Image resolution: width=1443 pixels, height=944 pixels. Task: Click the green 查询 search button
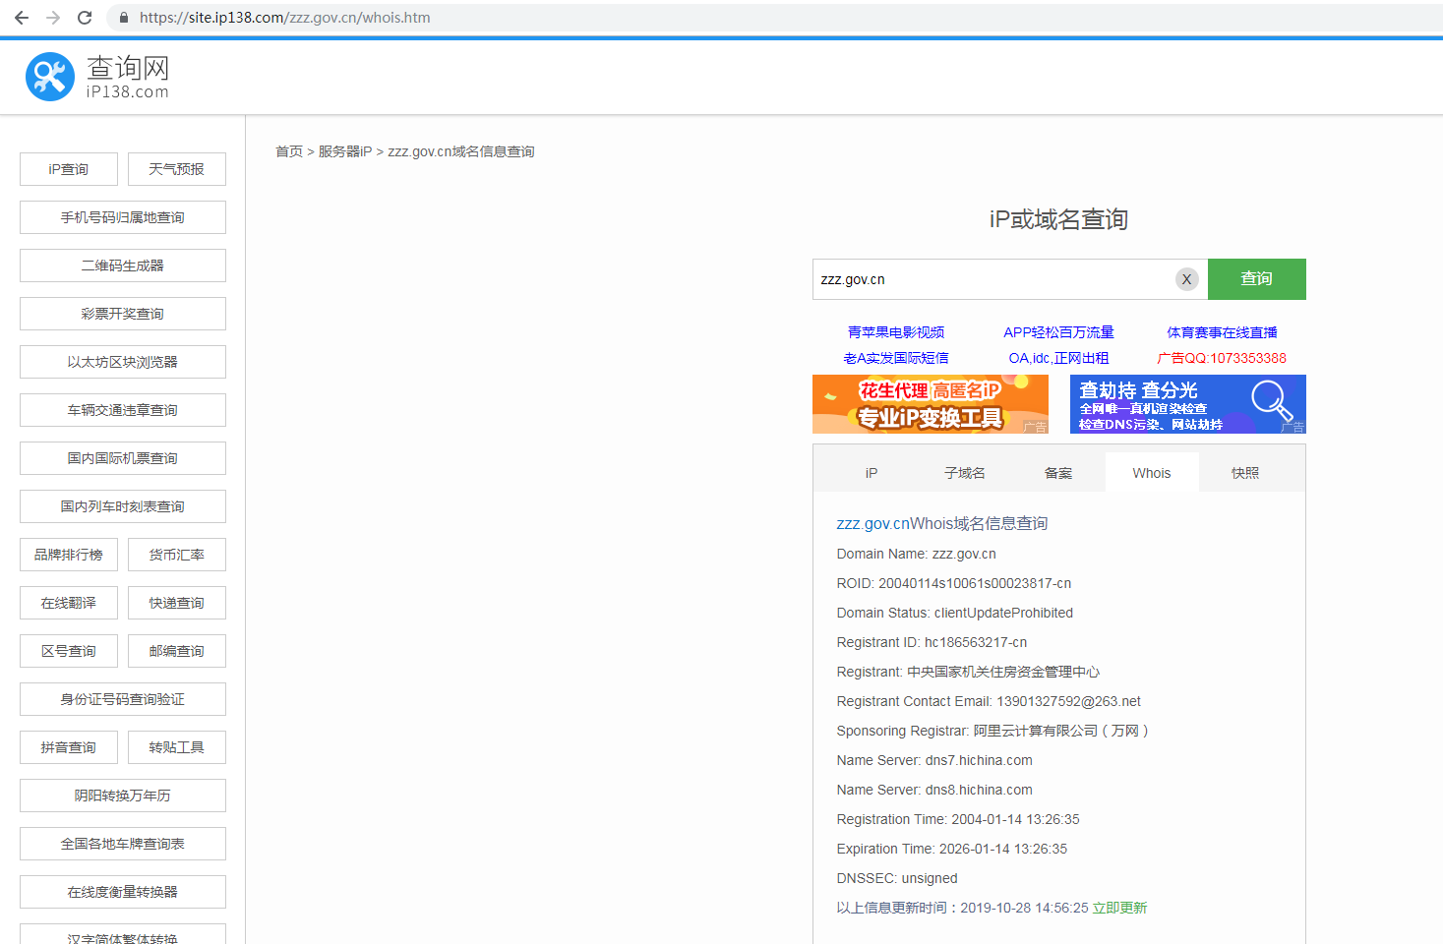pyautogui.click(x=1256, y=279)
